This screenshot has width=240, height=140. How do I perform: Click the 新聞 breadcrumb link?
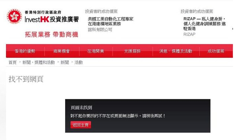point(65,62)
